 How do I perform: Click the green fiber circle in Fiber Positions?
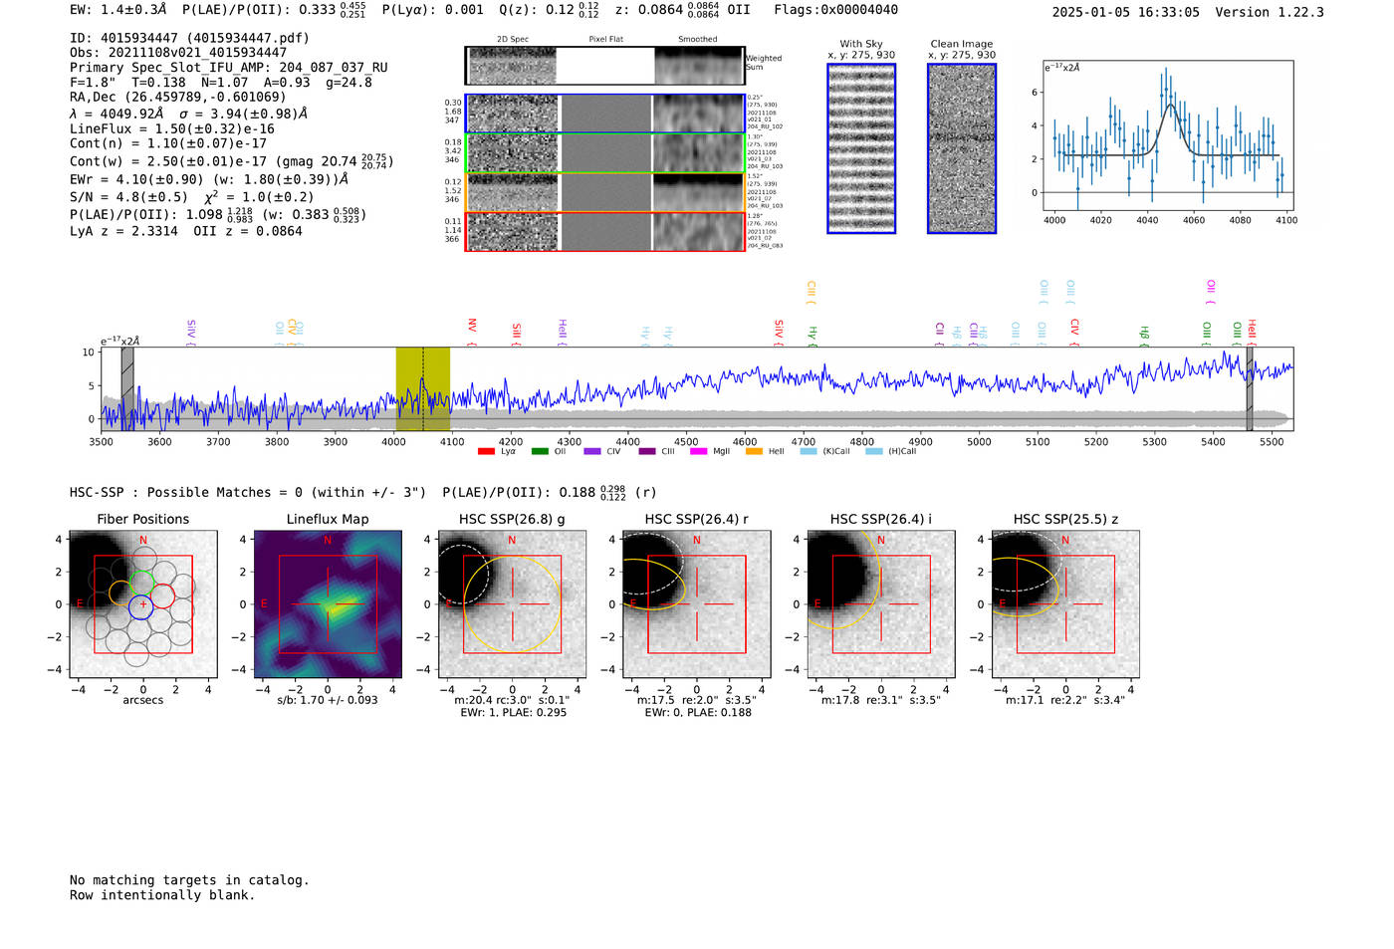click(142, 582)
